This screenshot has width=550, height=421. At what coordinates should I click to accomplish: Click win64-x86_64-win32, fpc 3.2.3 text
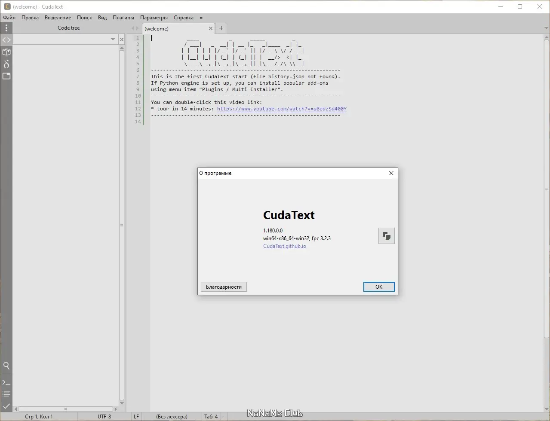click(x=297, y=238)
